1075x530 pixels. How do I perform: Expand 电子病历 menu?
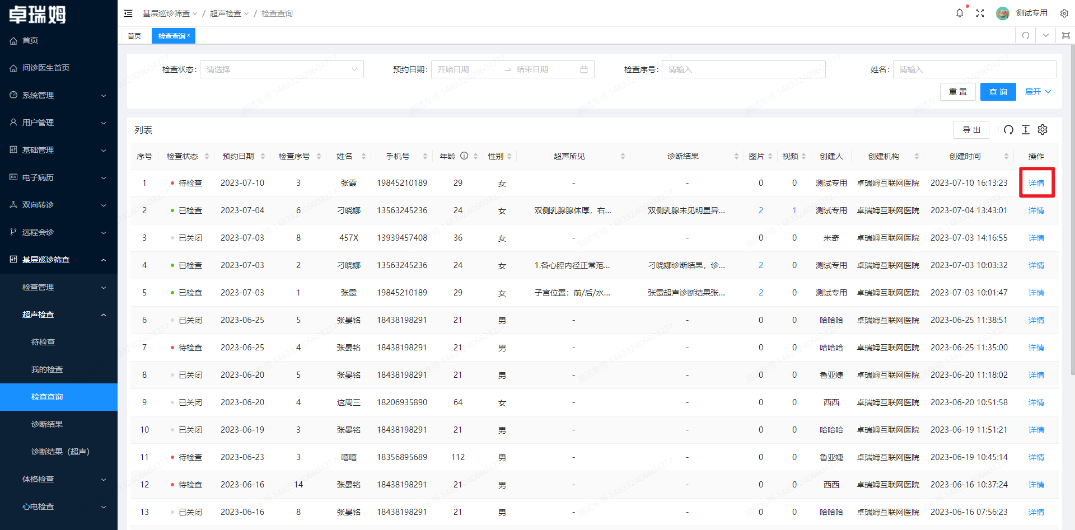(59, 177)
